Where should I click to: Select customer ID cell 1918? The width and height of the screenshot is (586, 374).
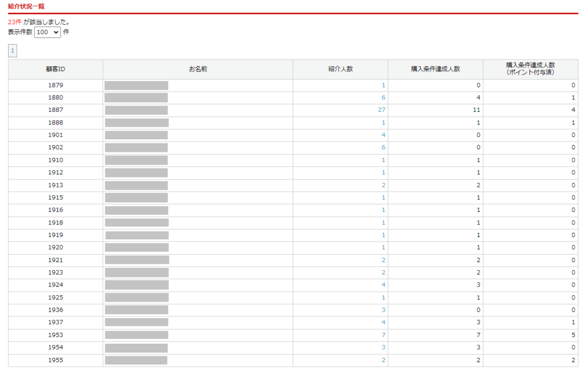click(x=56, y=223)
